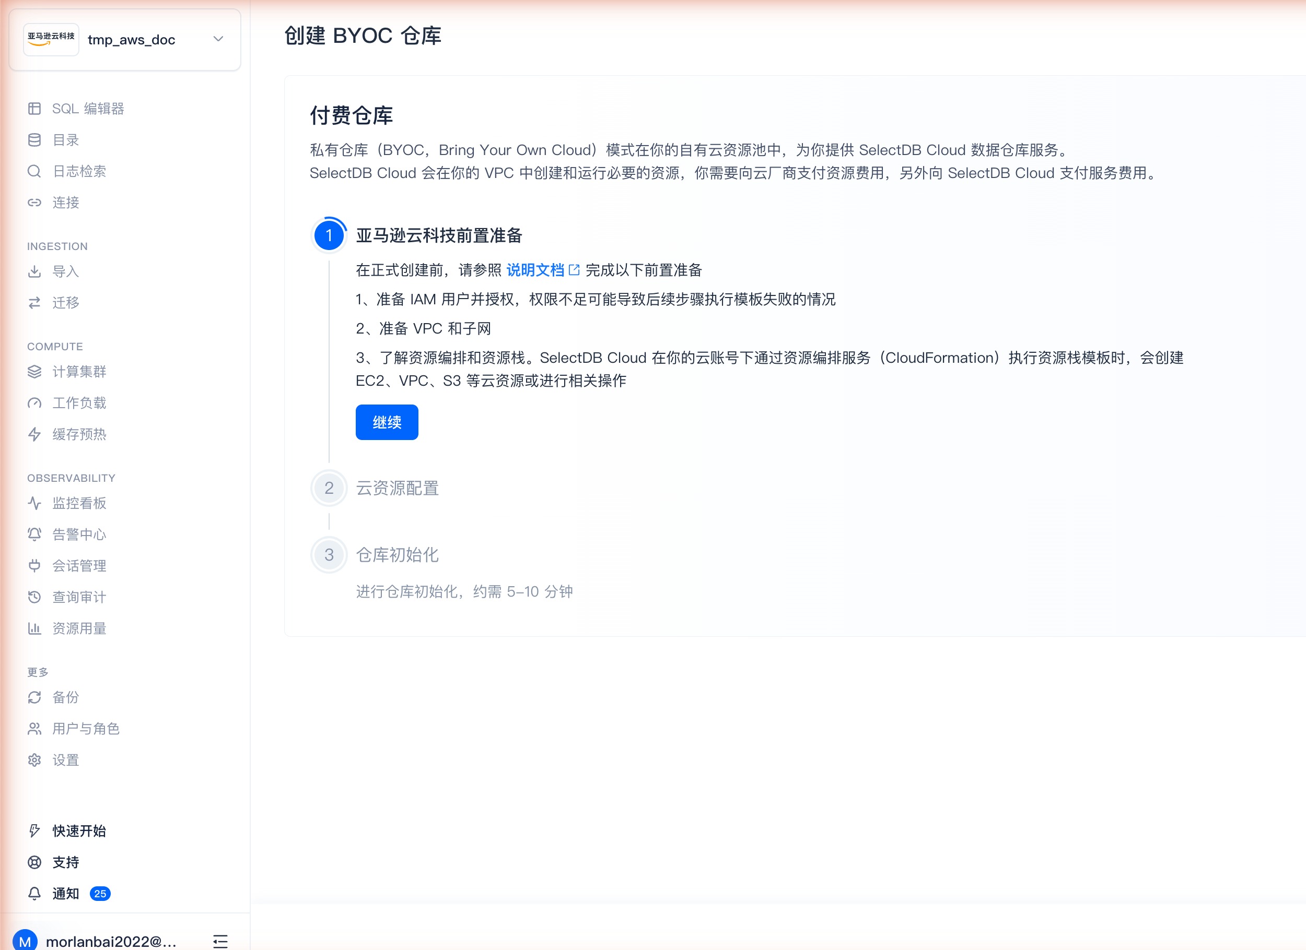
Task: Click the 会话管理 plug icon
Action: (34, 566)
